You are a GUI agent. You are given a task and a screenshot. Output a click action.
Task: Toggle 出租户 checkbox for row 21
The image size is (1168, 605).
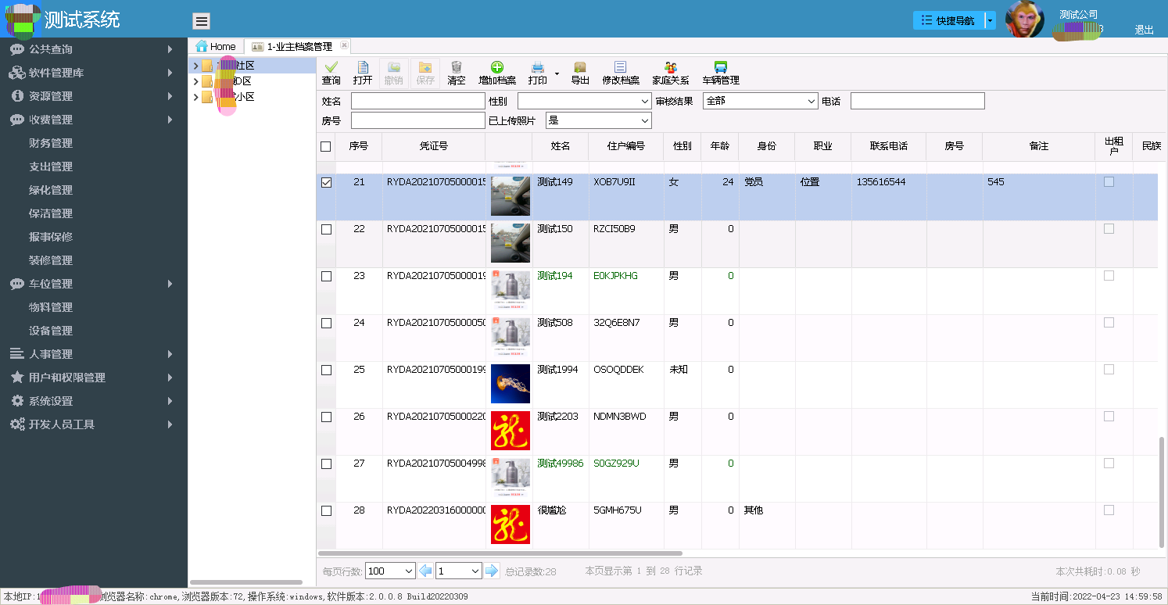point(1109,181)
